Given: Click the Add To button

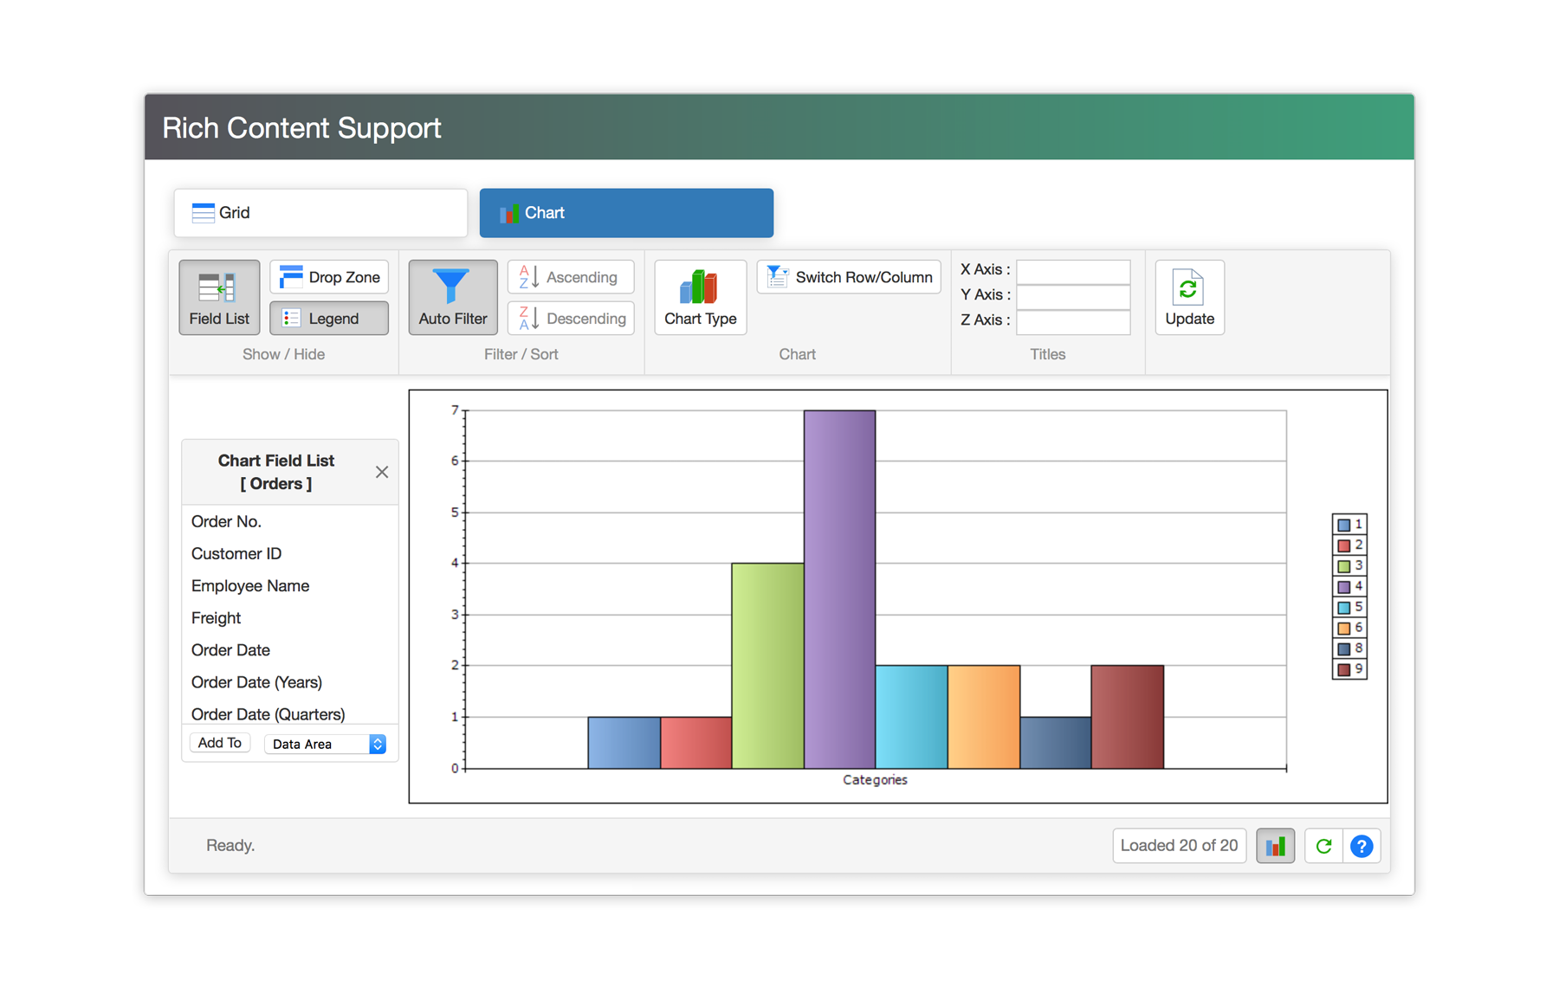Looking at the screenshot, I should [220, 743].
